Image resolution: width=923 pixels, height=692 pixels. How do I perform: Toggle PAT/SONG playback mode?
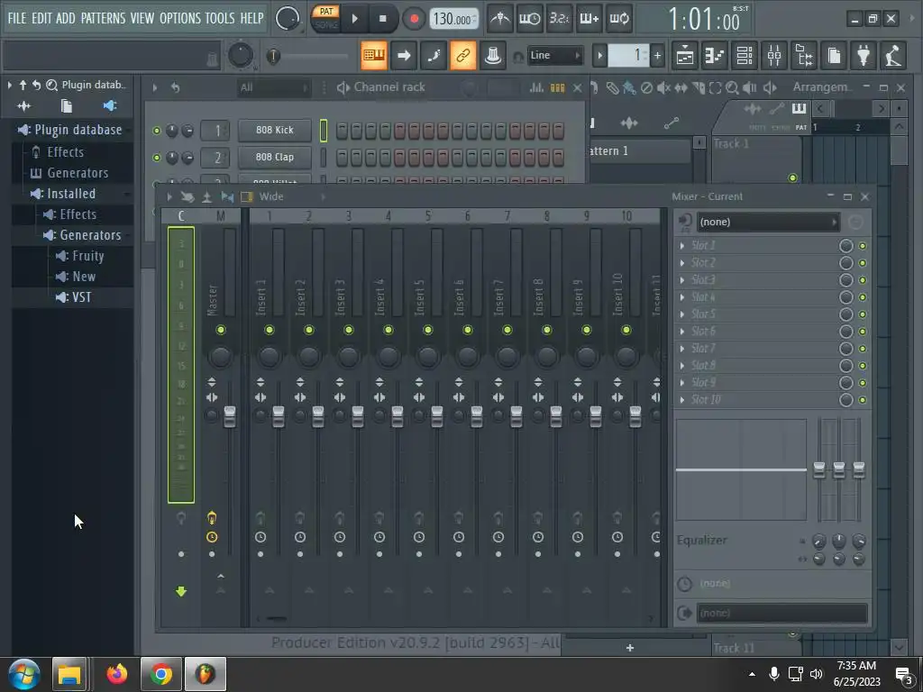[x=326, y=18]
